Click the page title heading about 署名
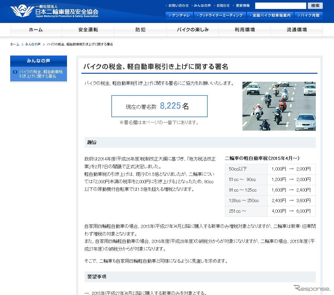The image size is (334, 295). pos(156,67)
